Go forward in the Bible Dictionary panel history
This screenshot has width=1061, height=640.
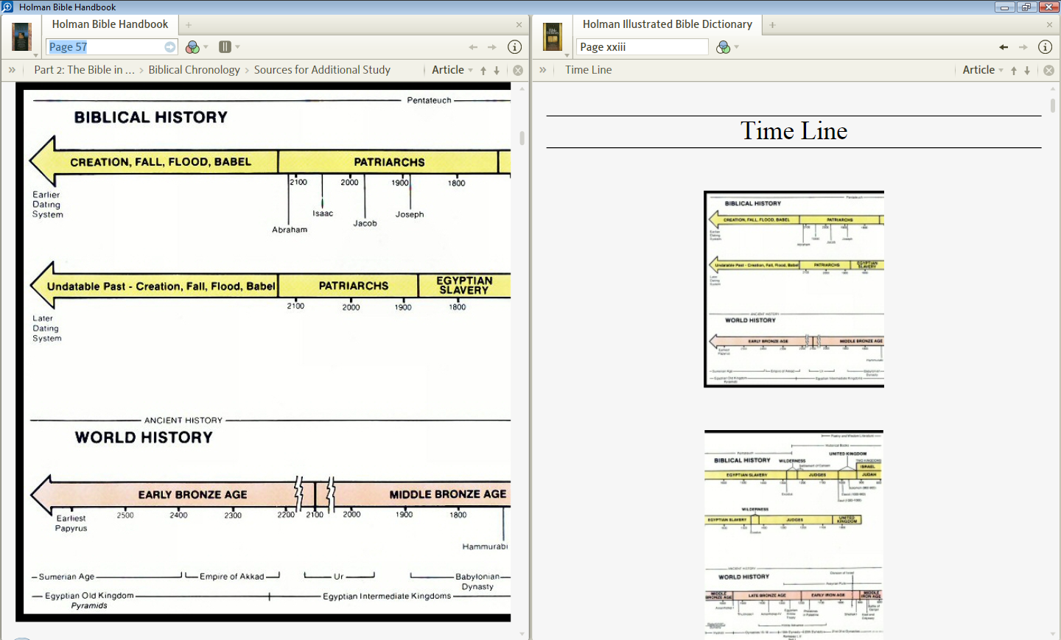pyautogui.click(x=1023, y=47)
